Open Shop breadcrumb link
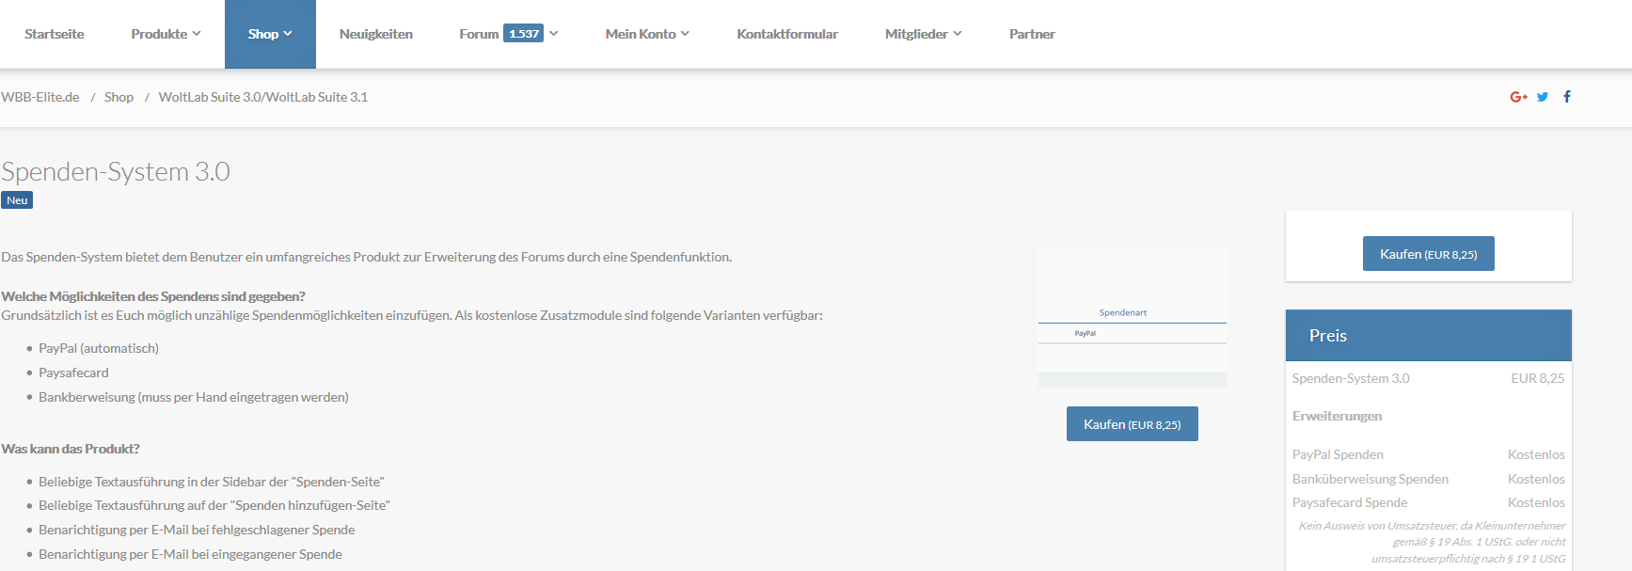 coord(119,97)
